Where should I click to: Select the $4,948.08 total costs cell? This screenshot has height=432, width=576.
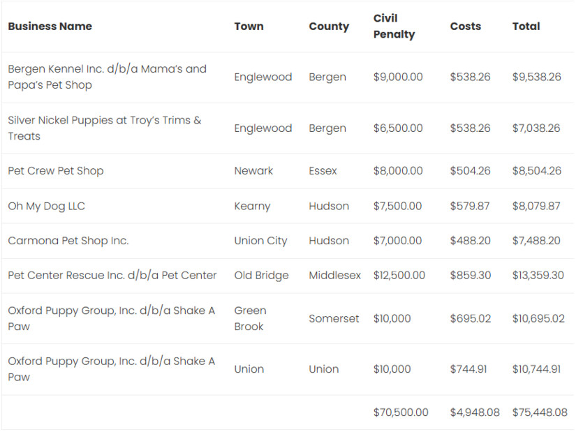tap(474, 412)
